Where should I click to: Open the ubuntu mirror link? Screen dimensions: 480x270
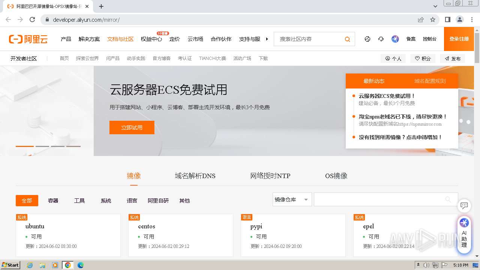[35, 226]
